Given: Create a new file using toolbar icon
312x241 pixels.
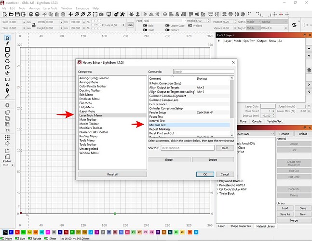Looking at the screenshot, I should pyautogui.click(x=5, y=14).
